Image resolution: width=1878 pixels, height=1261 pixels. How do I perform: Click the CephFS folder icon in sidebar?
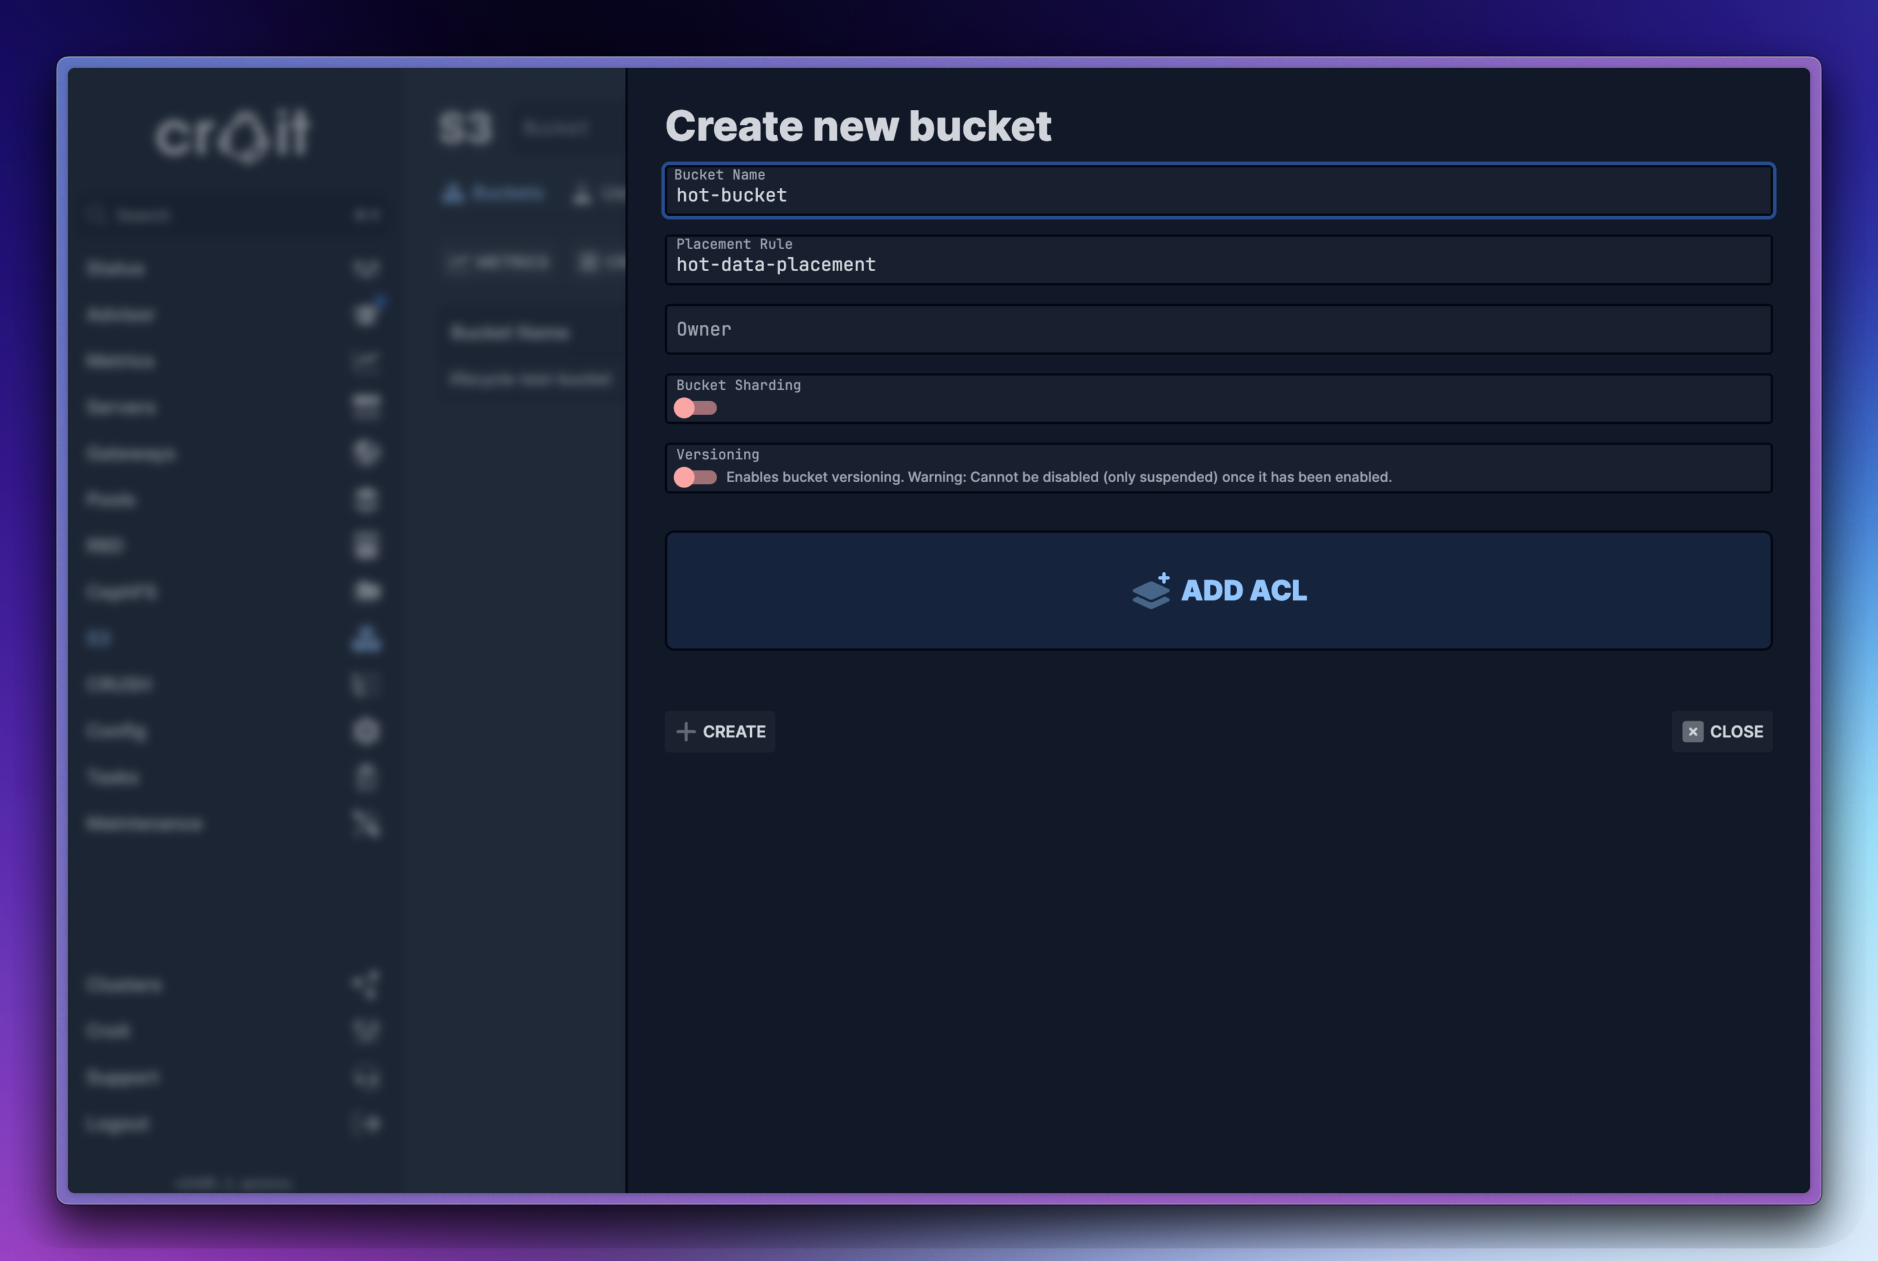(x=366, y=592)
